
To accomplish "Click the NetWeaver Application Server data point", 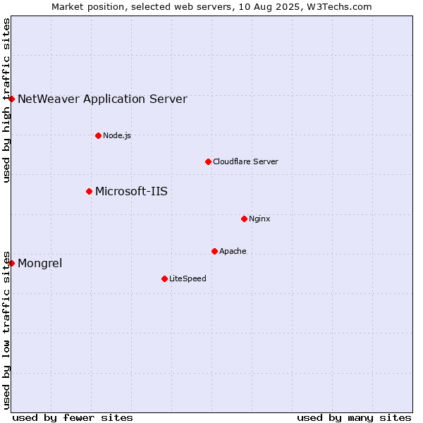I will coord(11,99).
